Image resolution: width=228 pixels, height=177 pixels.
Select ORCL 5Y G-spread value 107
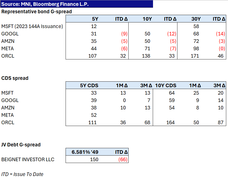(93, 56)
